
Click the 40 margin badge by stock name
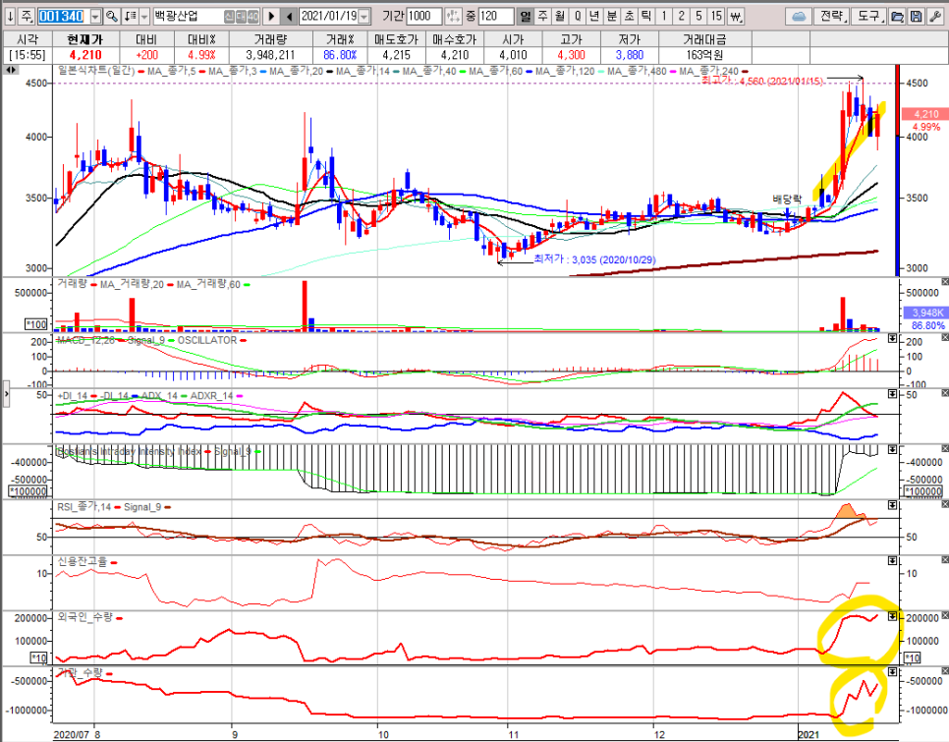click(x=253, y=17)
